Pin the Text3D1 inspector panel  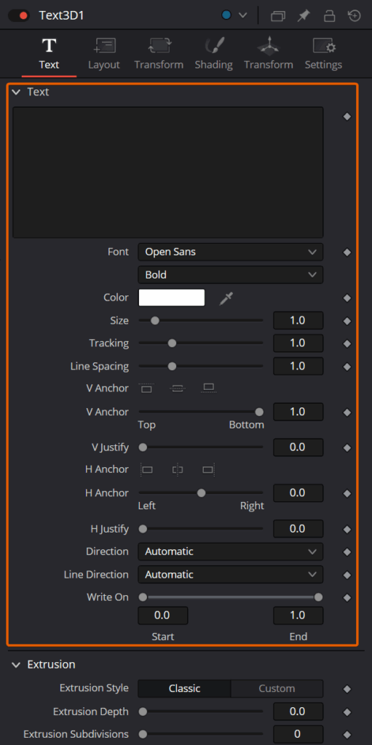(x=303, y=16)
